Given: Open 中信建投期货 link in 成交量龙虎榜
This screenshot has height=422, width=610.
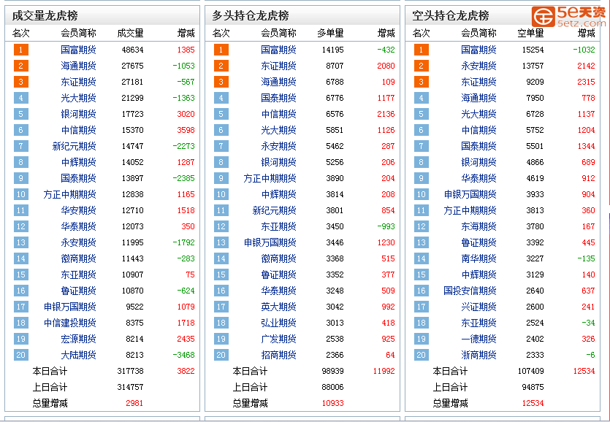Looking at the screenshot, I should 69,323.
